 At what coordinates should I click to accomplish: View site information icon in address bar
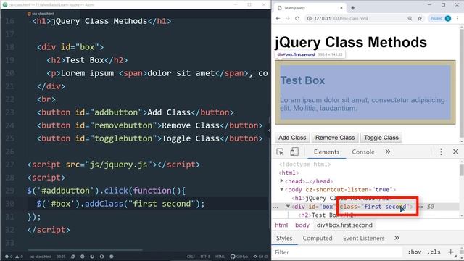point(310,18)
